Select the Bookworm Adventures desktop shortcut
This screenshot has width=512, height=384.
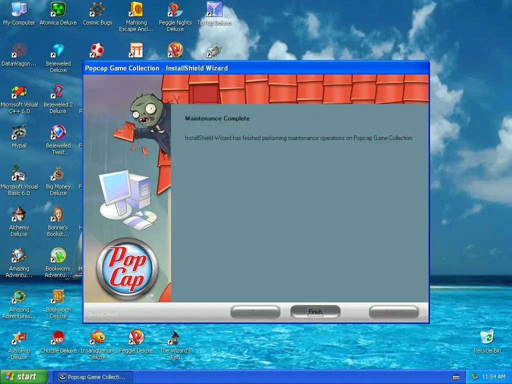58,263
